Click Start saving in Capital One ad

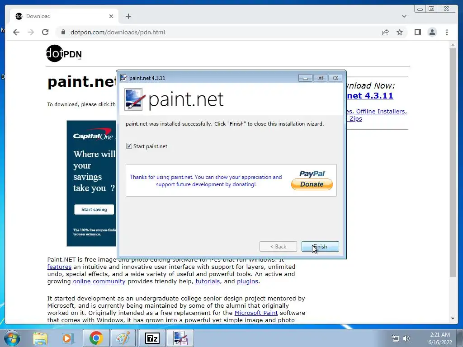(x=94, y=210)
